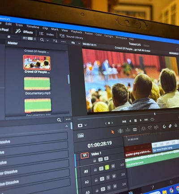Disable Video 1 track visibility
179x194 pixels.
click(106, 159)
